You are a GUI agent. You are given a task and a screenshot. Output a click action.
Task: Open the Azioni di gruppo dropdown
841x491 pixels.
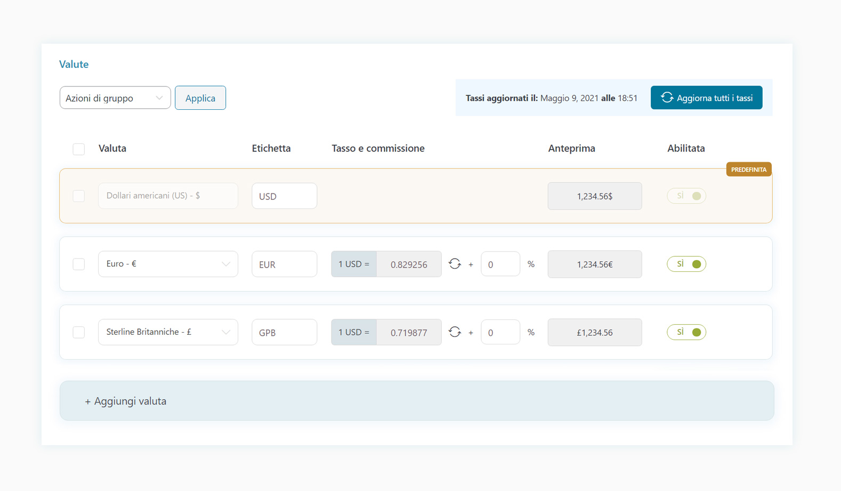coord(115,98)
